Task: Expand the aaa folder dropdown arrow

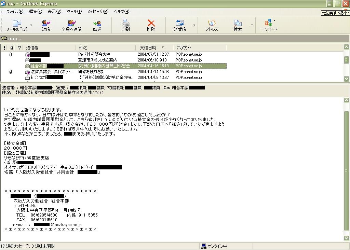Action: [x=20, y=40]
